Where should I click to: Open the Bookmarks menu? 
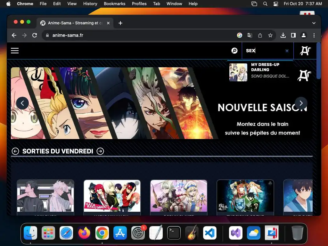(114, 4)
